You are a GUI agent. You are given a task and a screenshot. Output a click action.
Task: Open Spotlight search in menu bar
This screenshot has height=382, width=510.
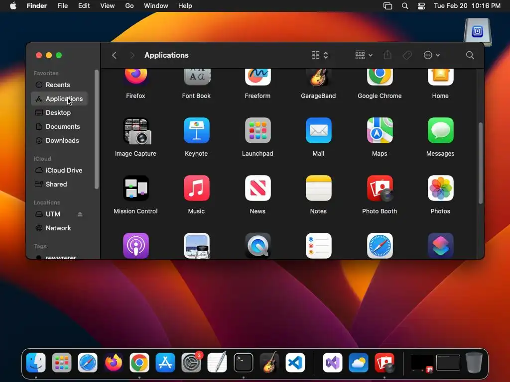[x=405, y=6]
